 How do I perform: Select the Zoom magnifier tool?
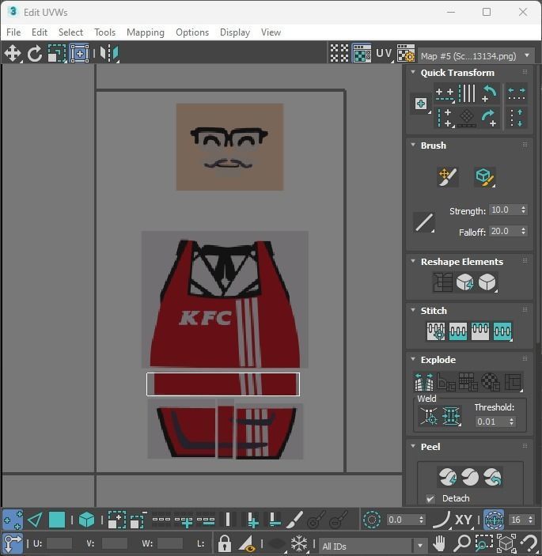[462, 543]
